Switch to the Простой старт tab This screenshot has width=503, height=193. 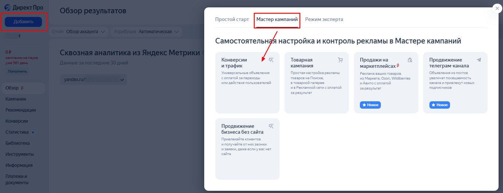(x=232, y=20)
